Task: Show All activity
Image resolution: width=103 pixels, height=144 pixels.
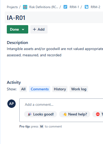Action: click(23, 89)
